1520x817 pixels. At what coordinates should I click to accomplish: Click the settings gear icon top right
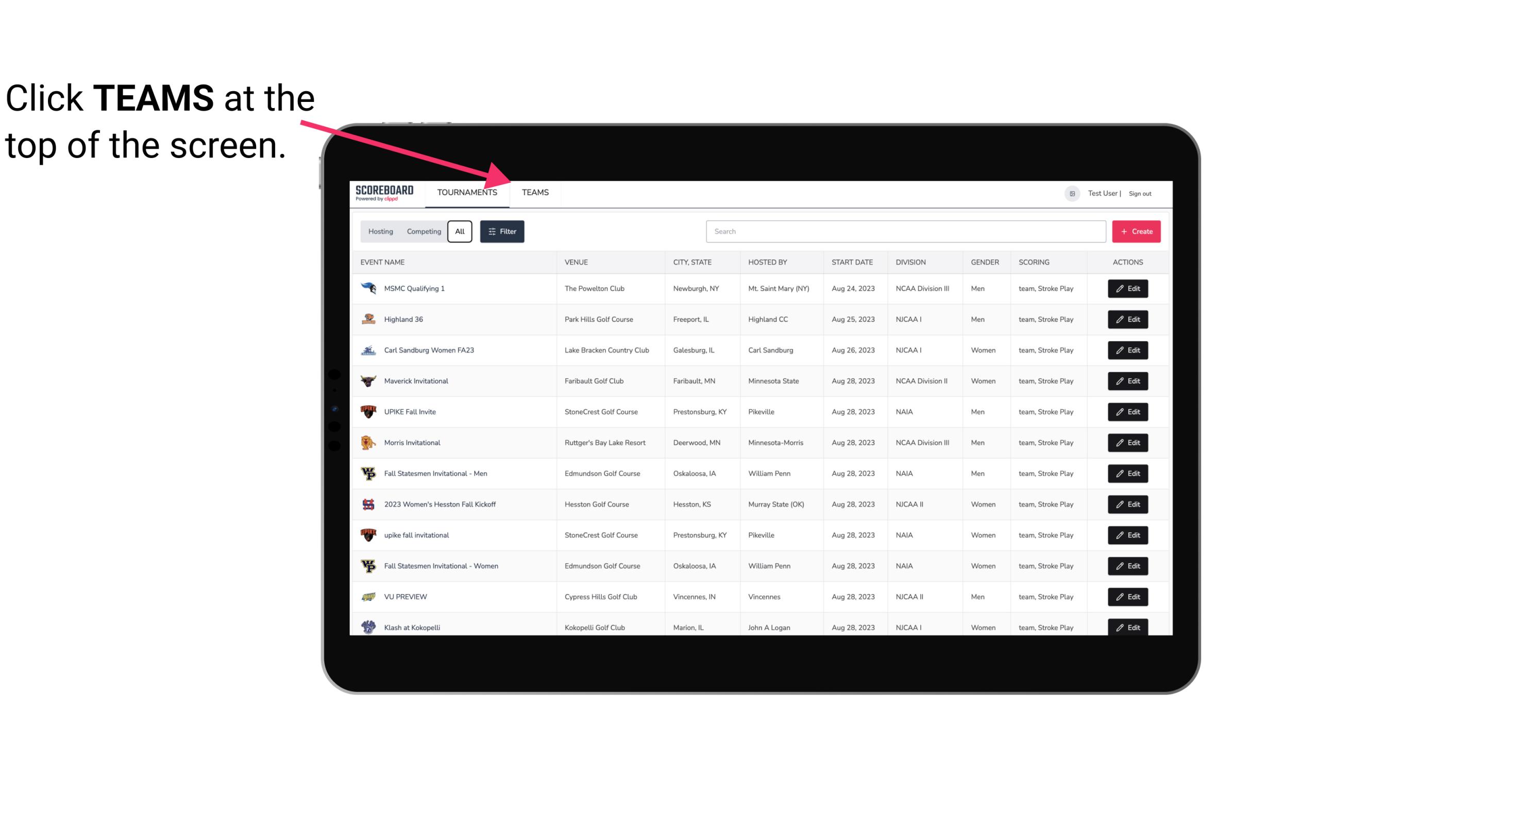coord(1071,192)
